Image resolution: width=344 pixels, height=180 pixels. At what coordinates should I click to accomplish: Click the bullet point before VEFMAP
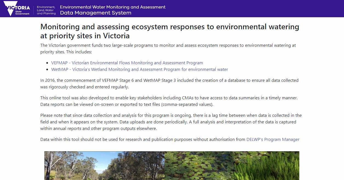(48, 63)
